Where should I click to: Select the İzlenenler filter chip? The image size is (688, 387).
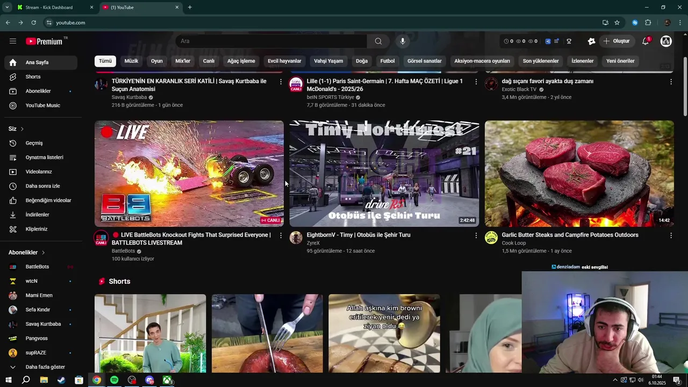(582, 61)
